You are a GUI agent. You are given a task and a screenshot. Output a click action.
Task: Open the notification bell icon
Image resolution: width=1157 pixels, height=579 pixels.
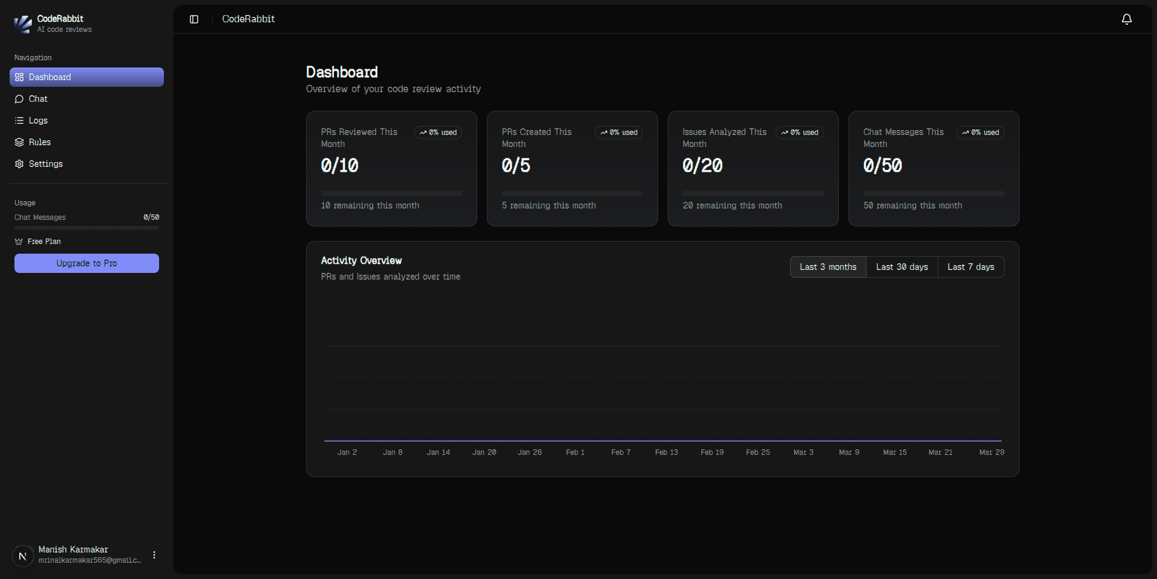click(x=1126, y=19)
